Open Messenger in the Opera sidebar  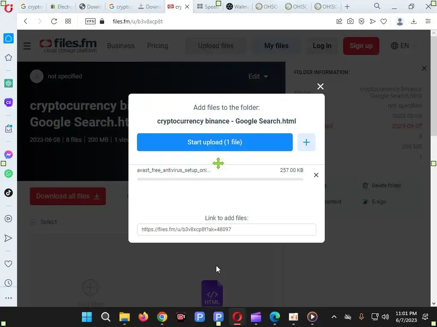click(9, 155)
